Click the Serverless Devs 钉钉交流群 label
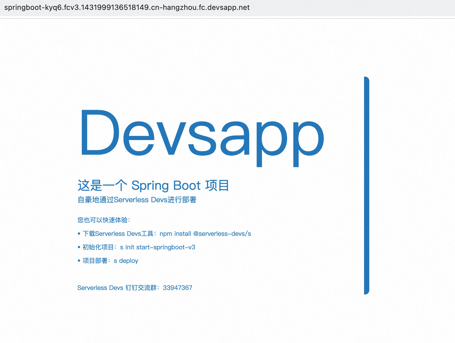 (117, 288)
